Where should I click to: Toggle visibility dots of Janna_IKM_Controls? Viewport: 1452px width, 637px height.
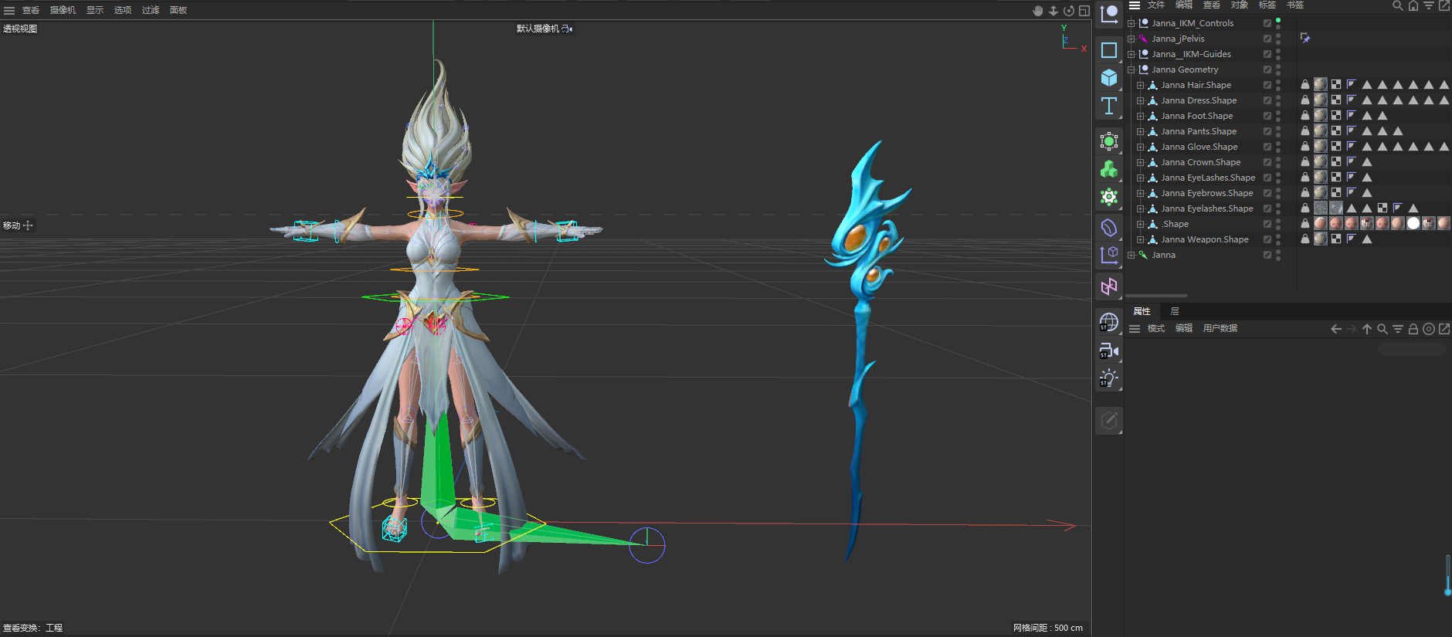1278,23
